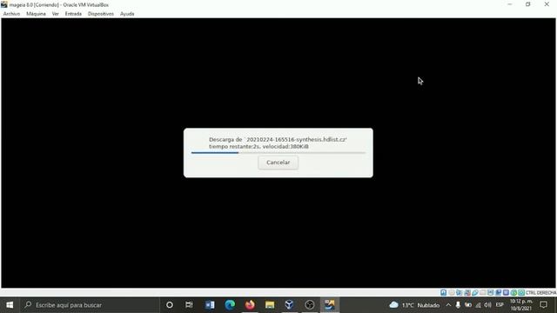Open File Explorer from the taskbar
This screenshot has height=313, width=557.
[270, 305]
